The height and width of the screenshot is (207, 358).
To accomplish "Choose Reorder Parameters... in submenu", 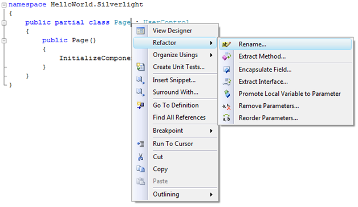I will 286,118.
